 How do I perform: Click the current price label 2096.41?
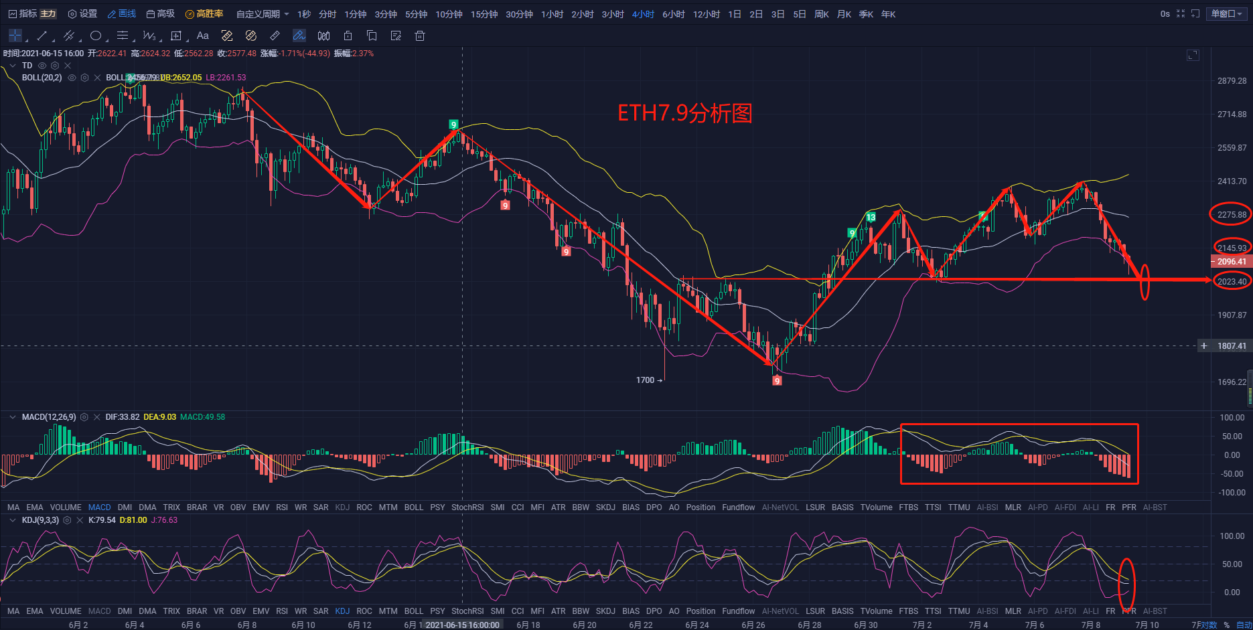click(x=1232, y=262)
